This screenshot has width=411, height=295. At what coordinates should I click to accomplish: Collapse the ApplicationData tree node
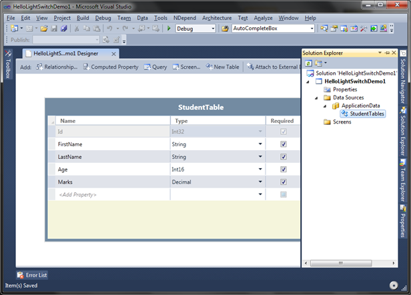[x=325, y=106]
